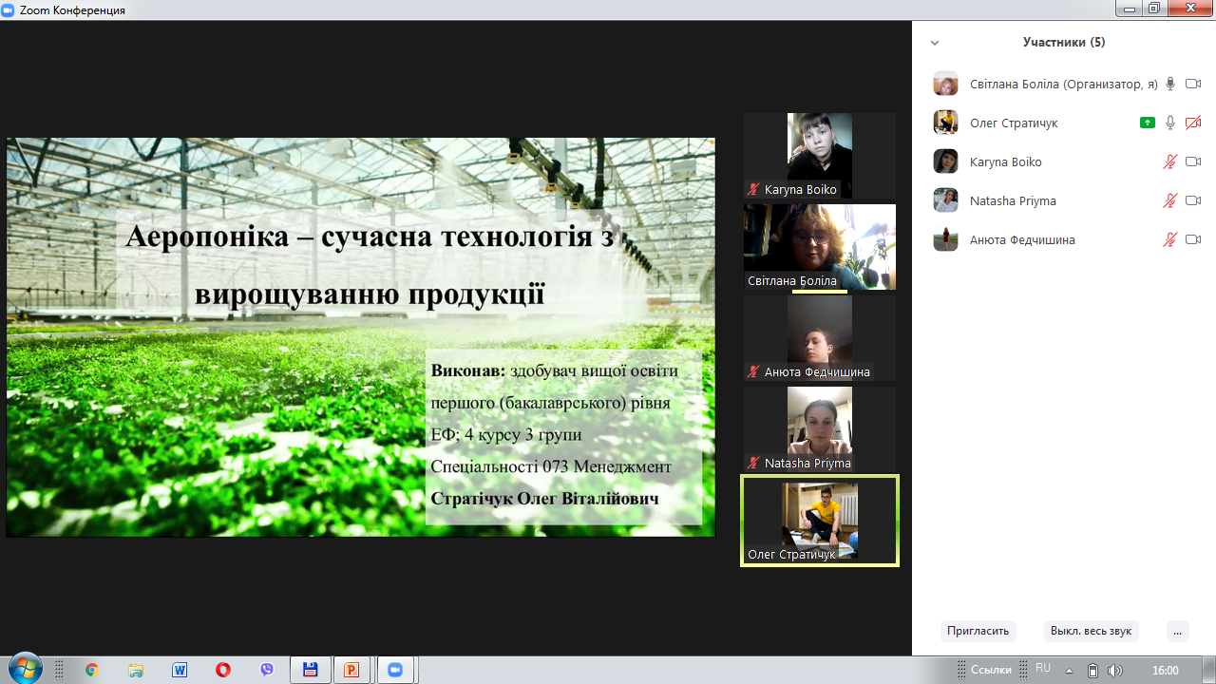
Task: Click participant name Анюта Федчишина in list
Action: pyautogui.click(x=1022, y=239)
